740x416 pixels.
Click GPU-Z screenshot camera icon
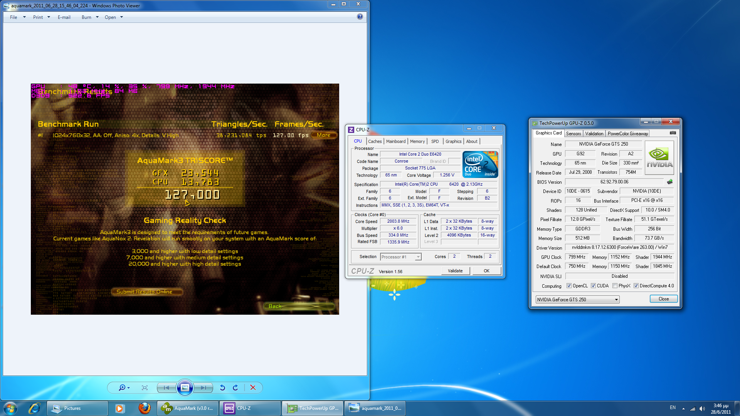(673, 133)
